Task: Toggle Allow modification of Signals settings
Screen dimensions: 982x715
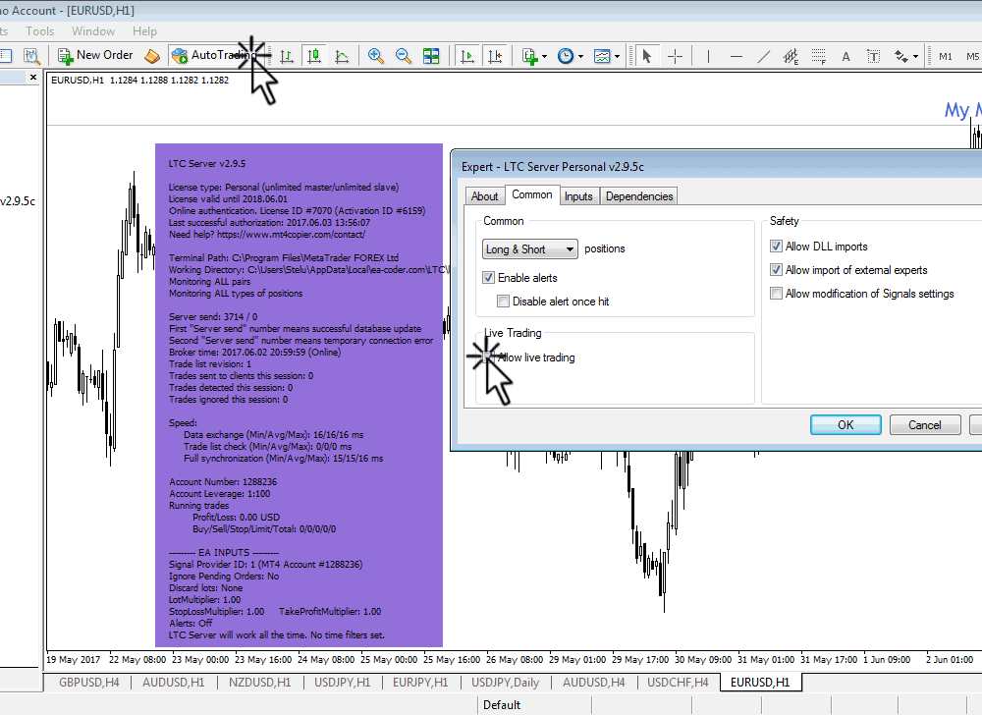Action: click(776, 293)
